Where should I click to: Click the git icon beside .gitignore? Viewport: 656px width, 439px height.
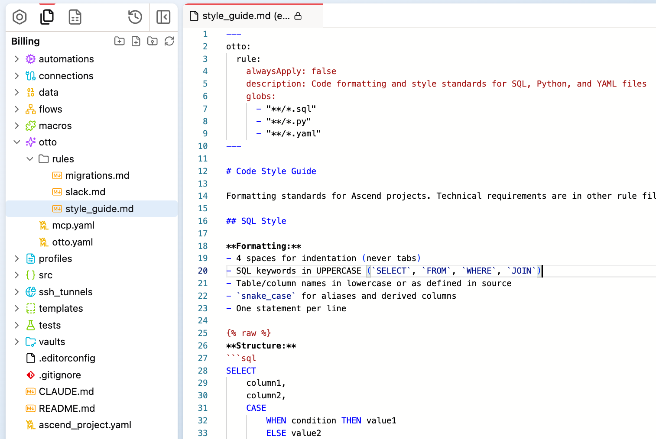(31, 375)
